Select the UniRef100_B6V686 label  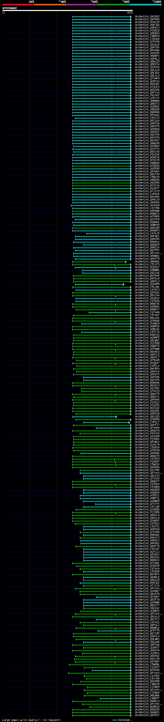click(147, 50)
